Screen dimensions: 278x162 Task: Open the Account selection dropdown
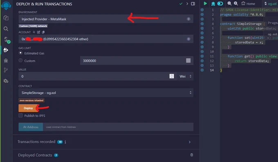[x=106, y=39]
